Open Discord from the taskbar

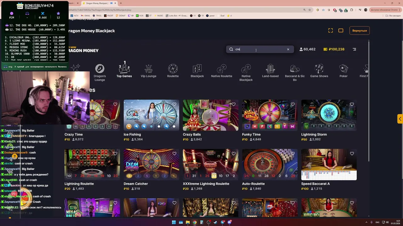click(x=230, y=222)
